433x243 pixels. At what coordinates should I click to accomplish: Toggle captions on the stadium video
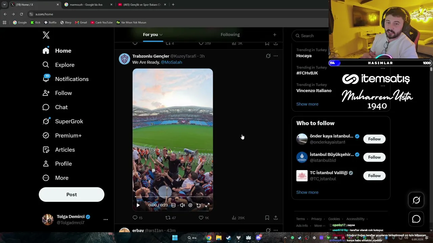174,205
